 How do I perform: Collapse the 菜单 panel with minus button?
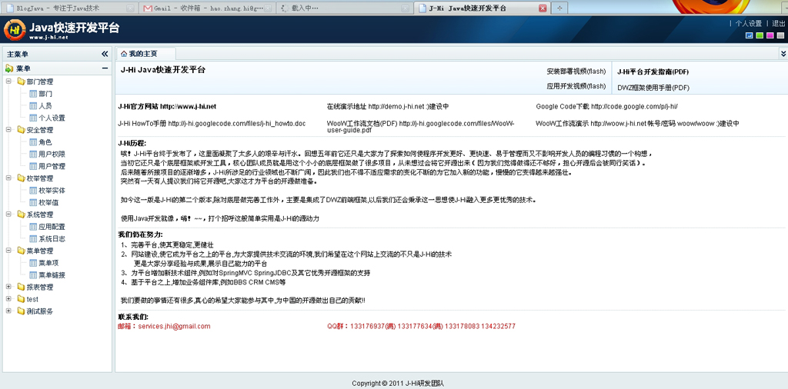point(105,68)
